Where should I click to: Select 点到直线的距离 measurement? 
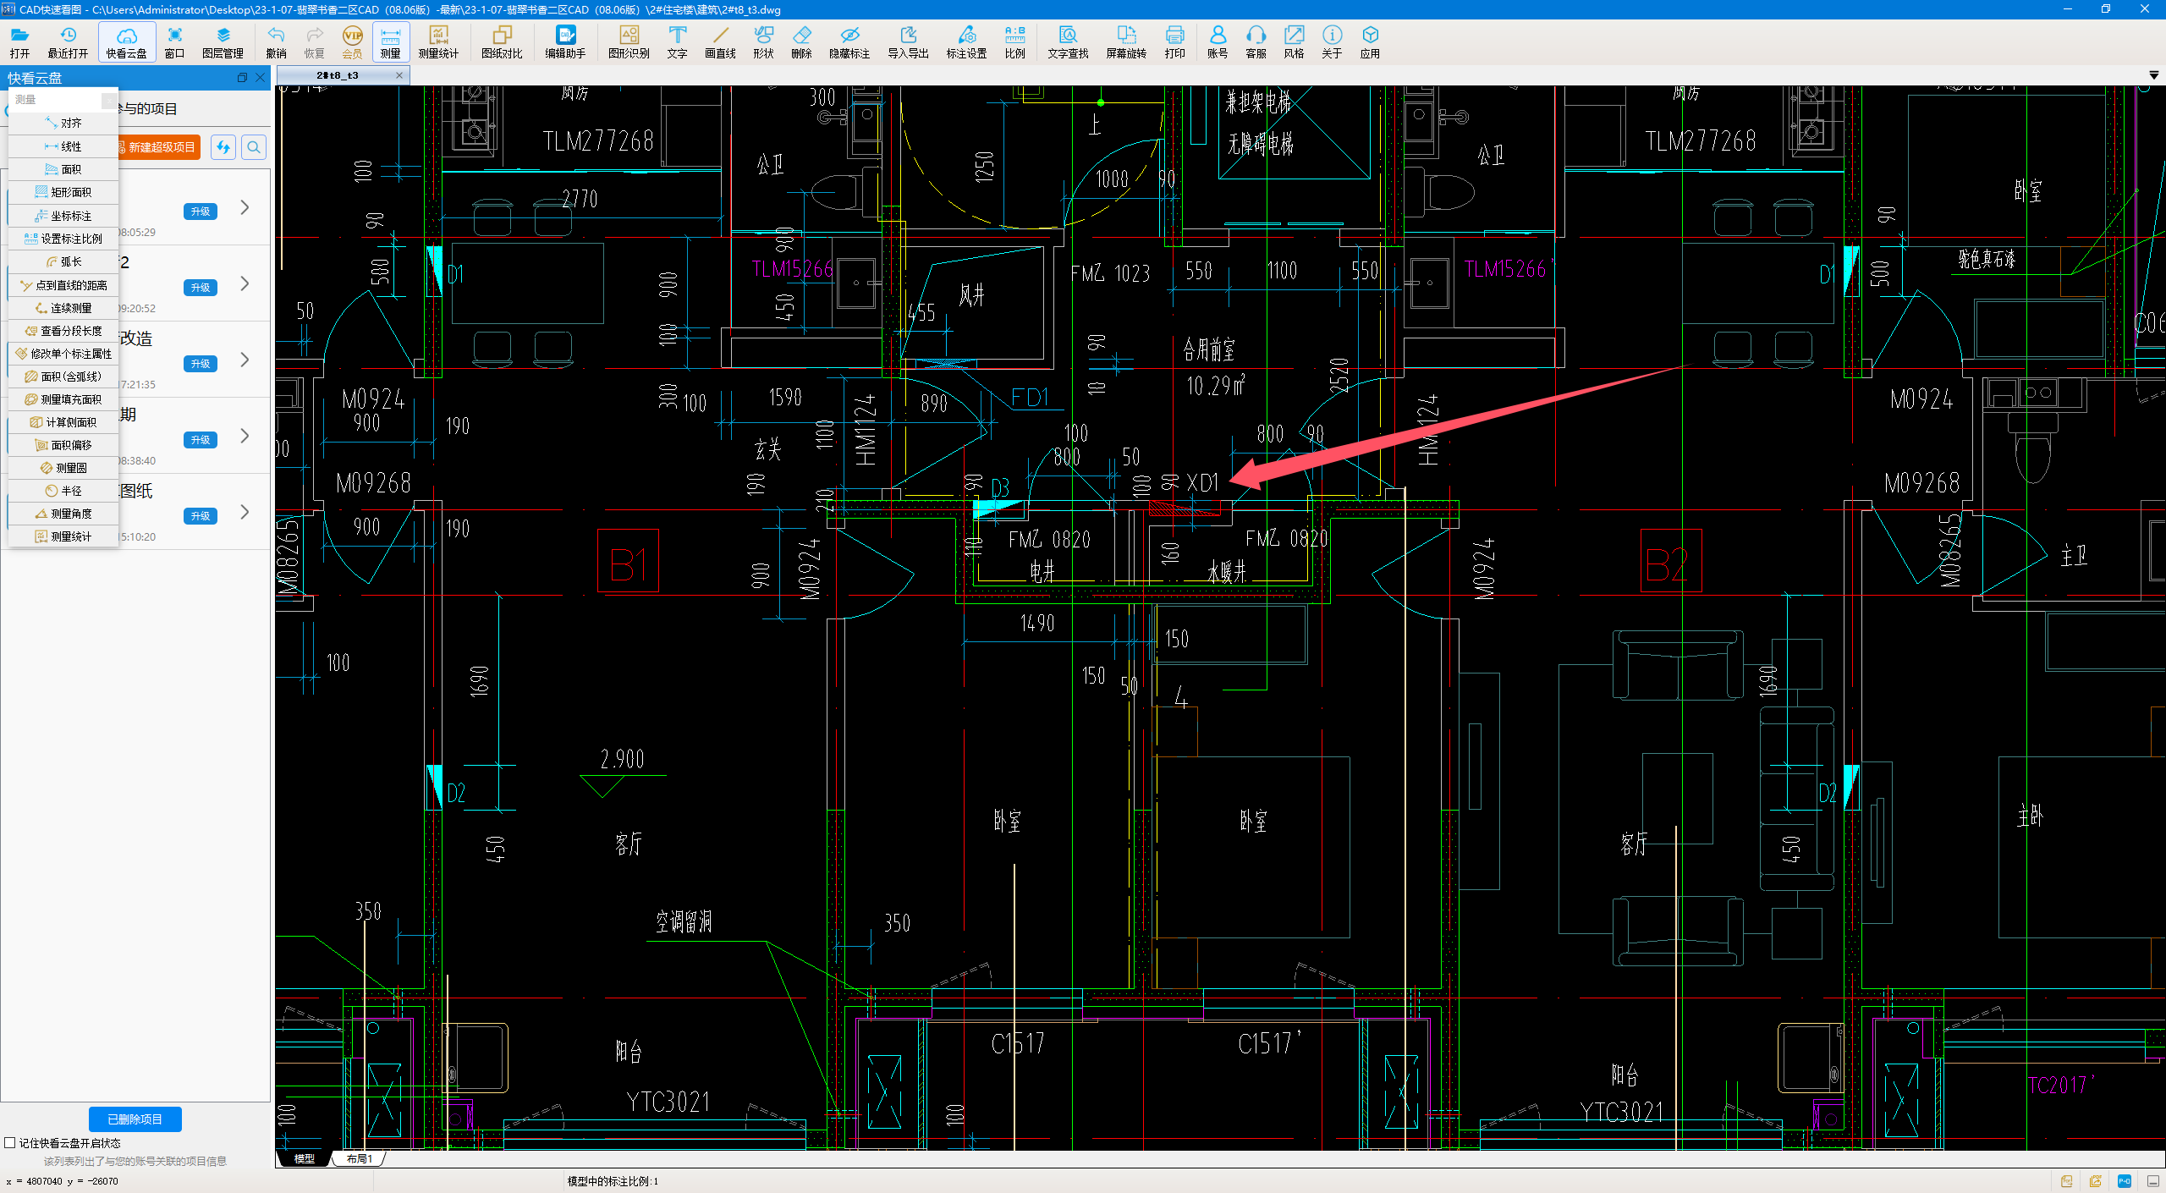click(x=63, y=285)
